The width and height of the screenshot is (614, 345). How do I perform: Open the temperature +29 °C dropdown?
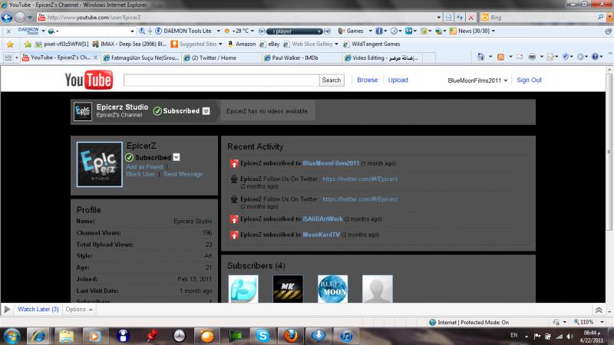pos(253,31)
